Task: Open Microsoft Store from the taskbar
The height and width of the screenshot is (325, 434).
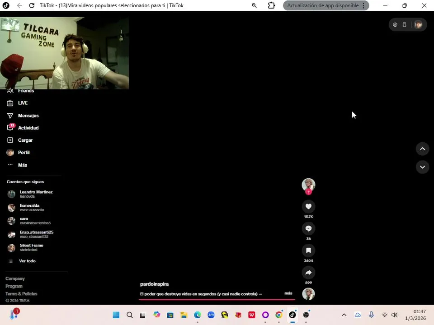Action: (170, 315)
